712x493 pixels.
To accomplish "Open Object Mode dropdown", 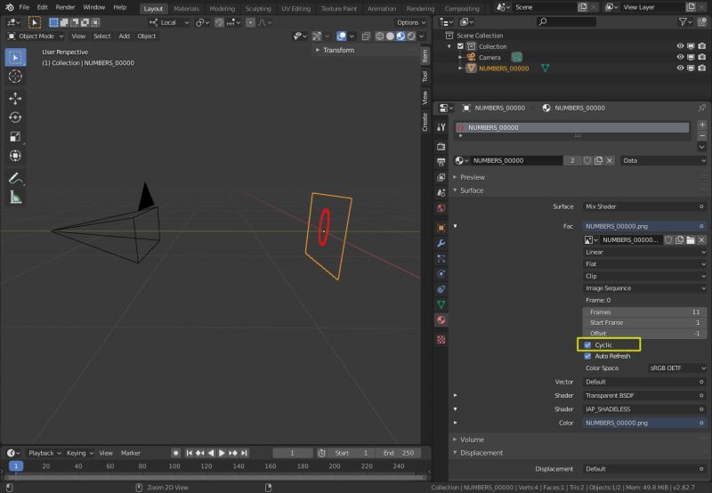I will pyautogui.click(x=36, y=36).
